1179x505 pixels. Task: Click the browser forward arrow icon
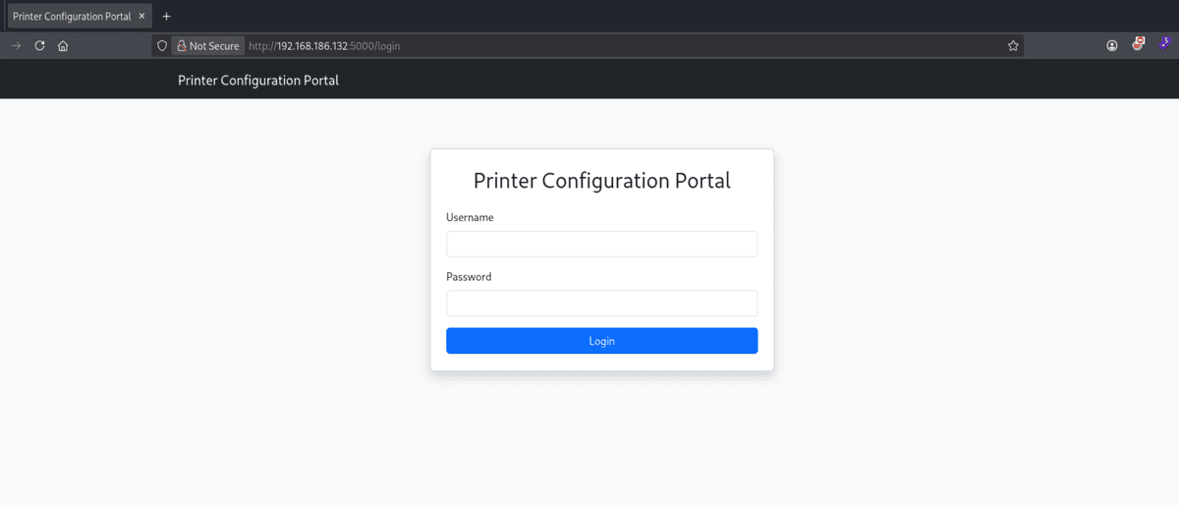point(16,45)
